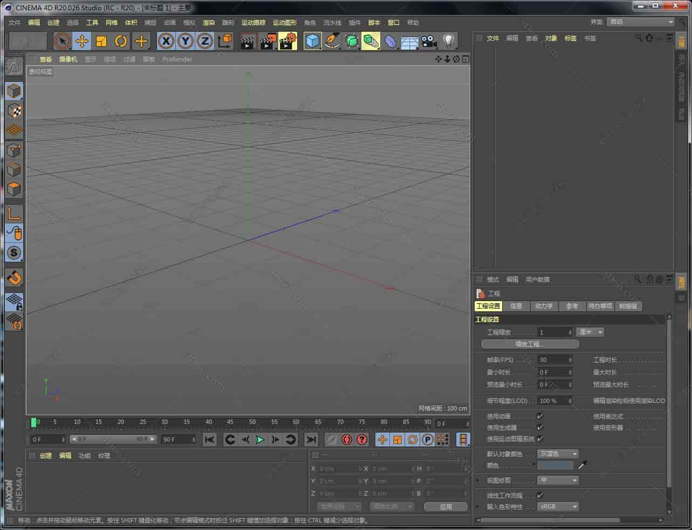Add a Cube primitive object
692x530 pixels.
tap(313, 41)
